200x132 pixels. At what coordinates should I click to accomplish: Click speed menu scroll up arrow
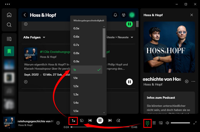coord(104,26)
